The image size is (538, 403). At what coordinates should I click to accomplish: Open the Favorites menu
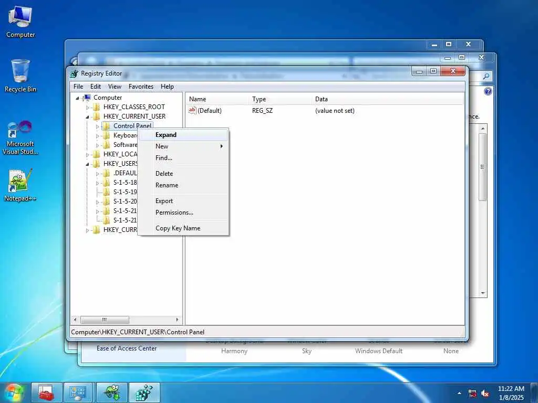[141, 87]
